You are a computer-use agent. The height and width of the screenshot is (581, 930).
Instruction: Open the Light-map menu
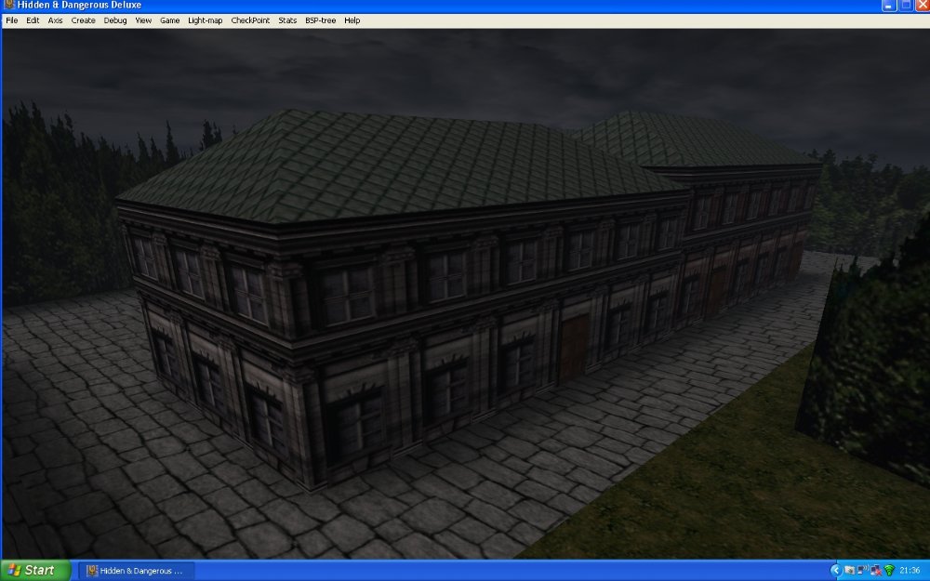click(206, 20)
